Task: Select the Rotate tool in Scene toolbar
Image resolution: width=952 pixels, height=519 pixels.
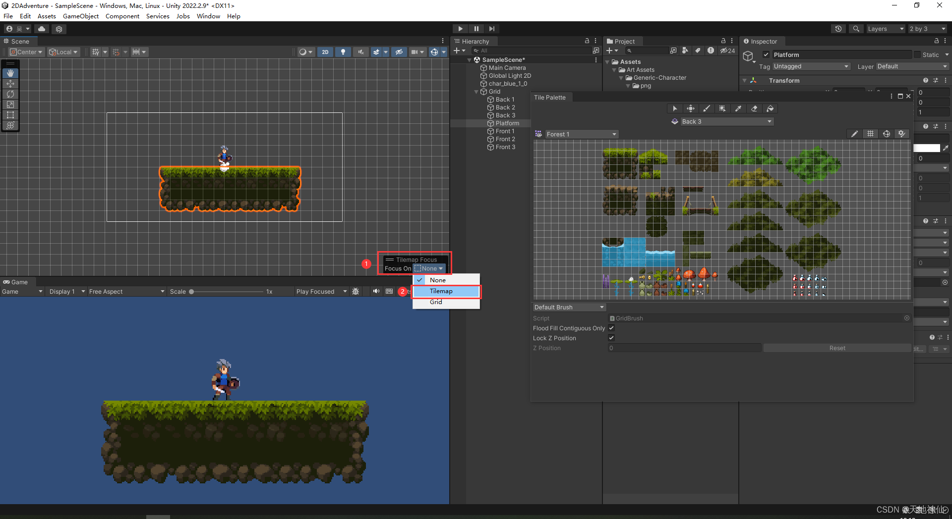Action: click(x=10, y=94)
